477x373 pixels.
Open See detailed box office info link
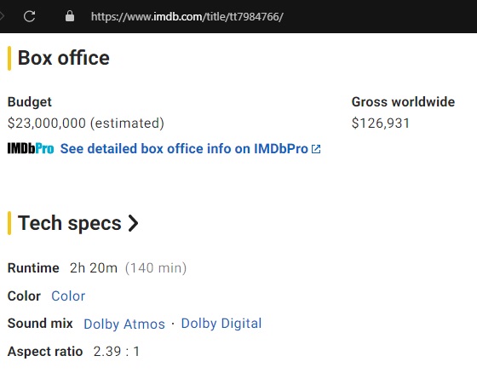tap(184, 149)
